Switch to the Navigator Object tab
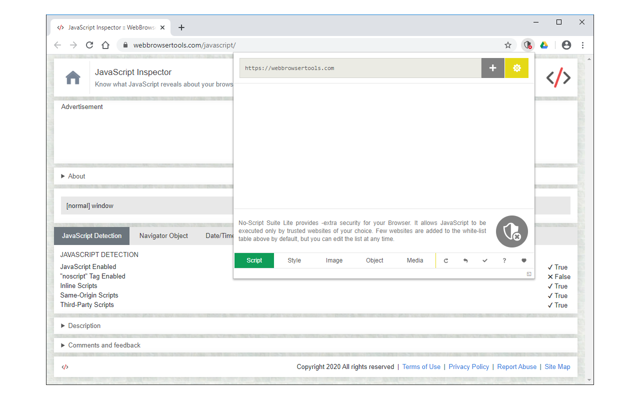The height and width of the screenshot is (400, 640). point(163,235)
